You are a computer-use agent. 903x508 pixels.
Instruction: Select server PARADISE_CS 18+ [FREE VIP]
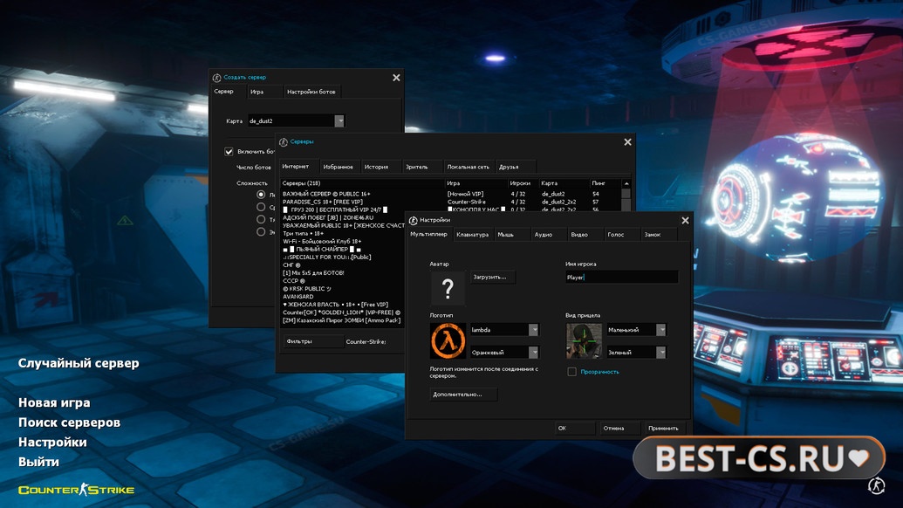pos(451,203)
